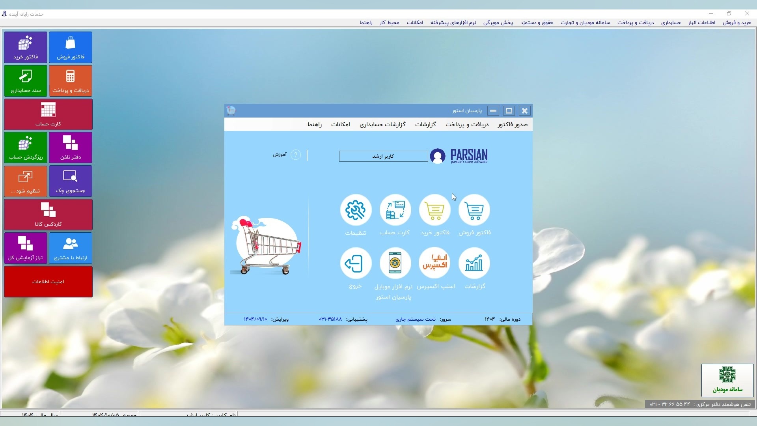The height and width of the screenshot is (426, 757).
Task: Open the reports bar-chart icon
Action: [474, 263]
